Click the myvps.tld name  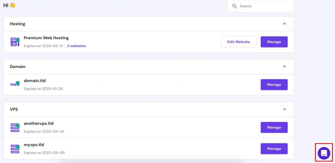(34, 145)
